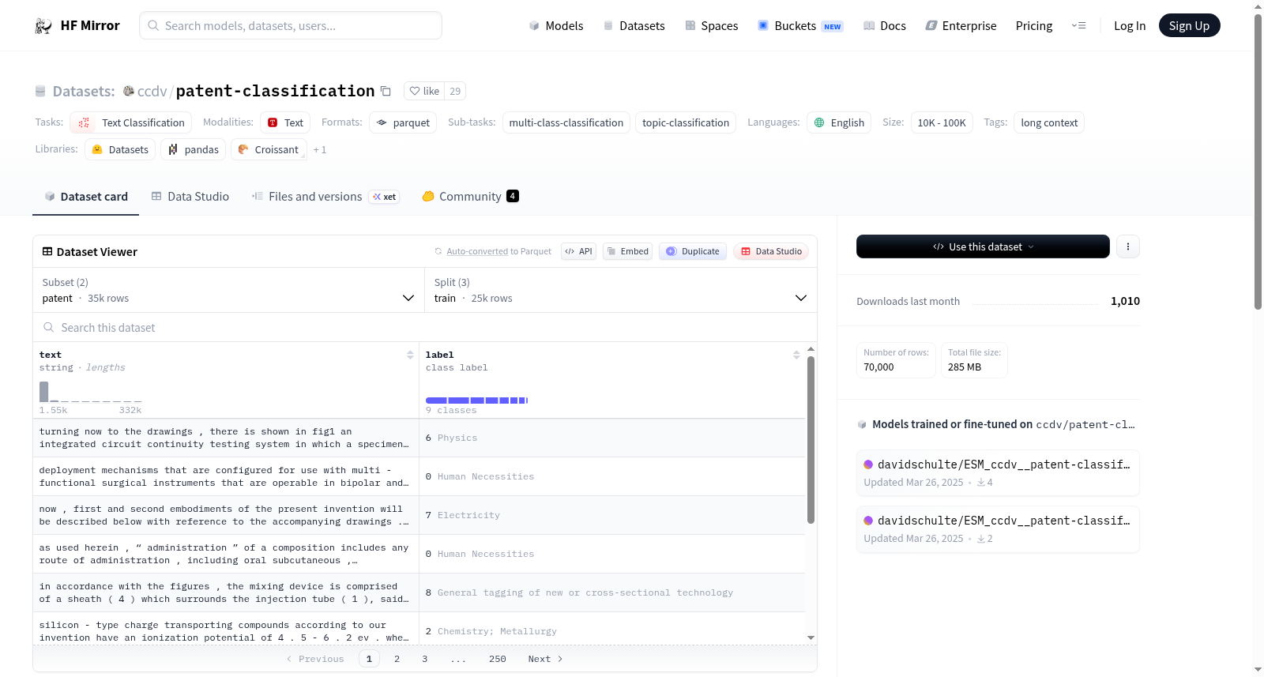
Task: Click the Sign Up button
Action: (x=1190, y=26)
